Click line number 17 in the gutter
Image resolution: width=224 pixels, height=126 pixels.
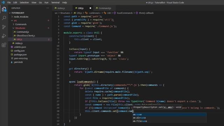58,69
